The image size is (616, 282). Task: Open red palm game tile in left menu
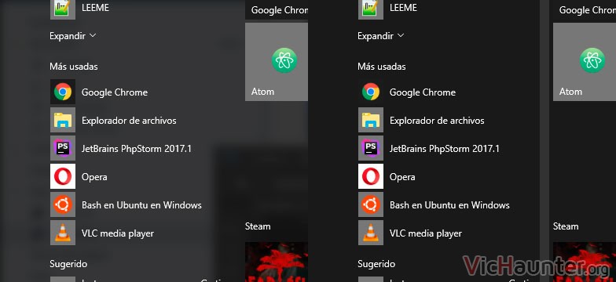pos(277,262)
